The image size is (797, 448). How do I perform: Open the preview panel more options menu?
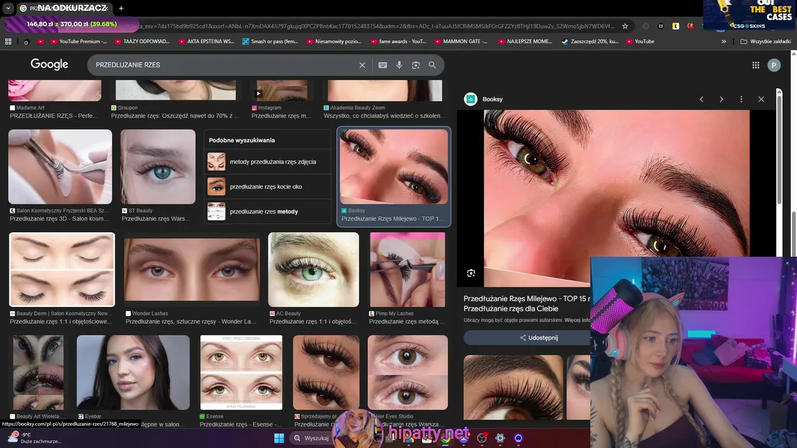point(741,99)
